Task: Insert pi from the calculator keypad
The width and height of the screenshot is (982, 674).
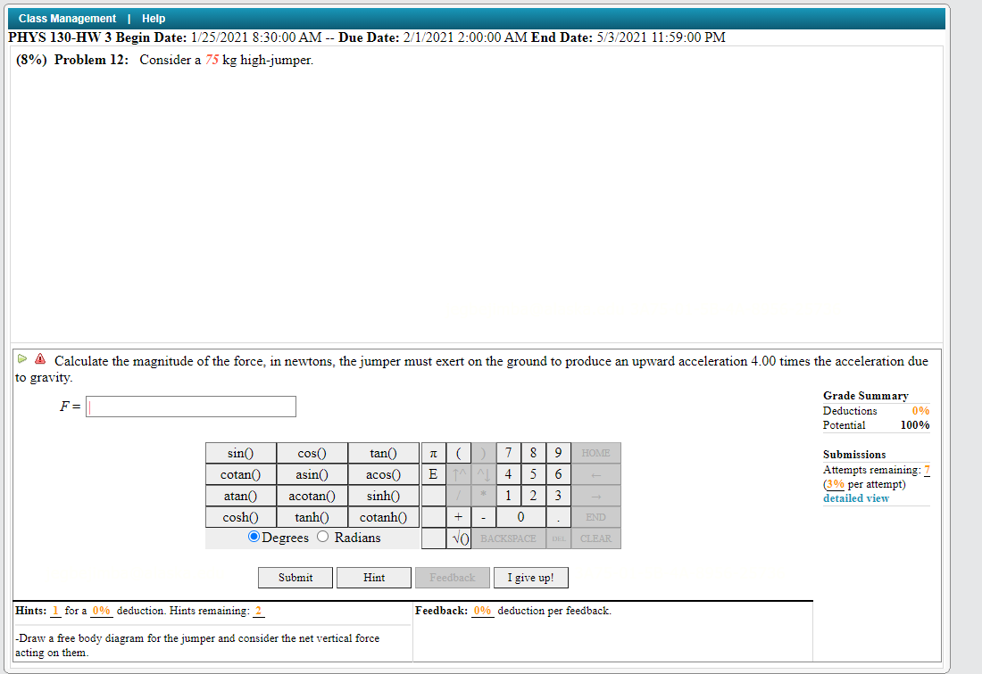Action: click(433, 453)
